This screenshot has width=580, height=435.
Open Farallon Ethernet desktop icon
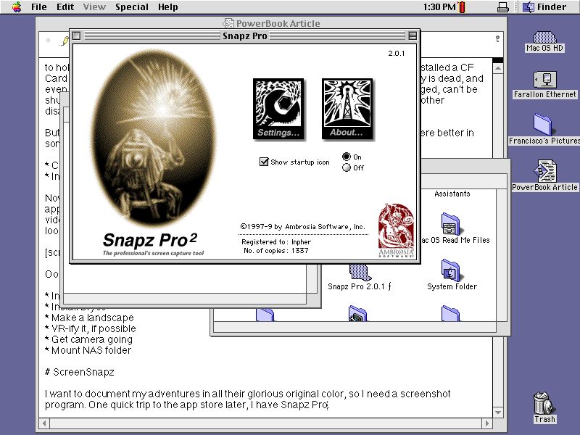coord(544,80)
